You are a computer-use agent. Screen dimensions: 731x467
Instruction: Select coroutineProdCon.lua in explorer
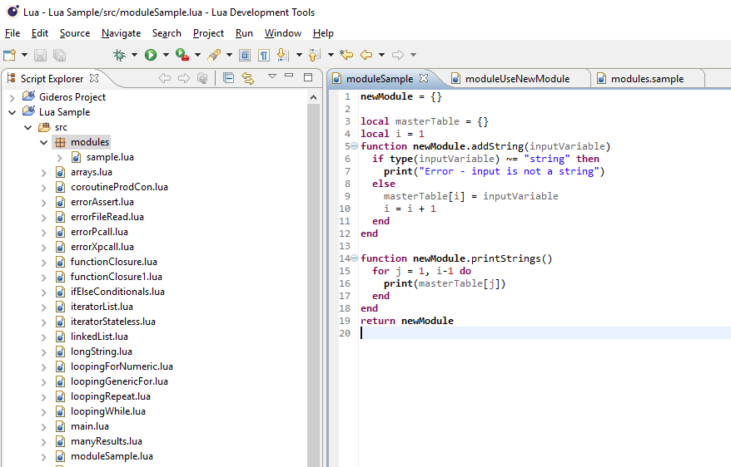point(119,187)
